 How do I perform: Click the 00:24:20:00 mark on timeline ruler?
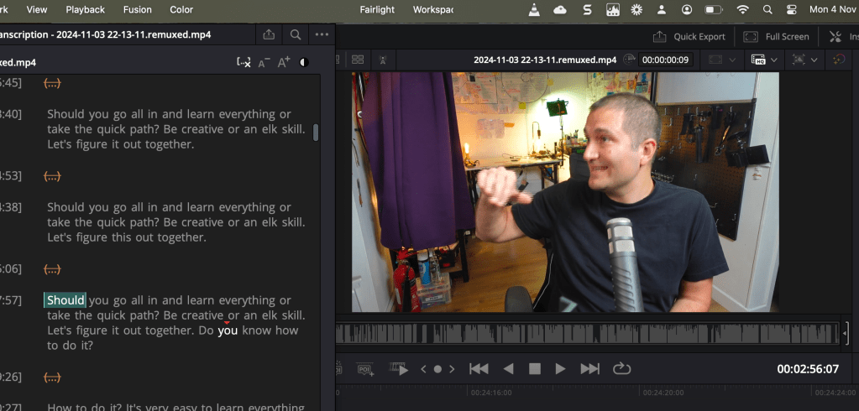pyautogui.click(x=663, y=393)
